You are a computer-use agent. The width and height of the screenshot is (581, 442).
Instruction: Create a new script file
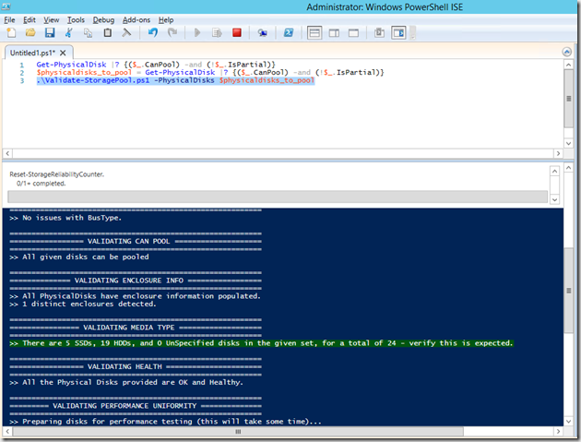coord(11,33)
